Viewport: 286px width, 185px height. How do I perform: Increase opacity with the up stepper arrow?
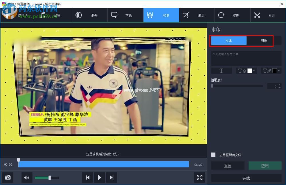coord(279,84)
